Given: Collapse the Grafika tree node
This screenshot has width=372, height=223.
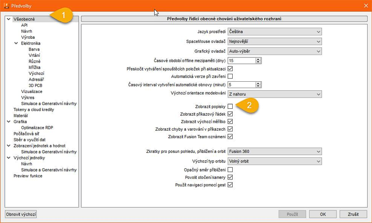Looking at the screenshot, I should point(9,122).
